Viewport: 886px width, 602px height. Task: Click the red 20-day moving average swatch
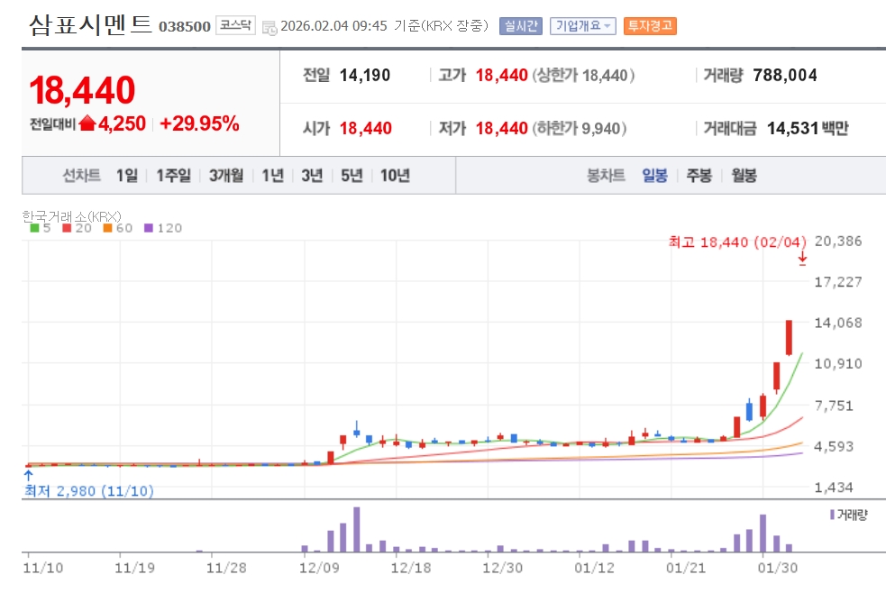click(x=67, y=228)
